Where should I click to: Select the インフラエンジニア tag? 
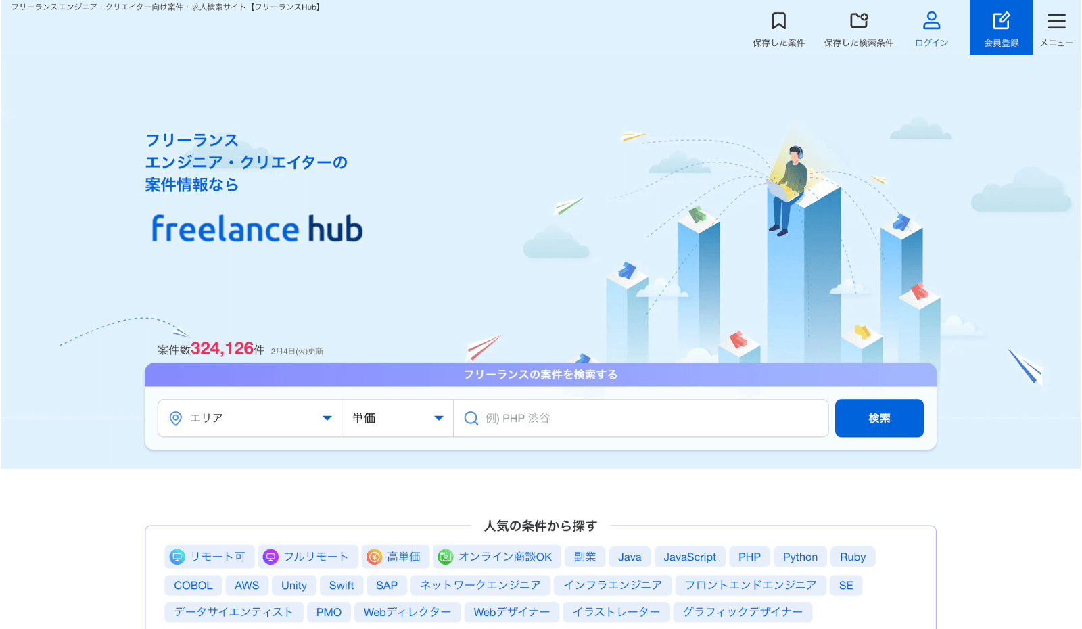(613, 585)
